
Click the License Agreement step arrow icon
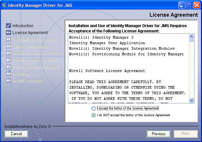click(9, 32)
